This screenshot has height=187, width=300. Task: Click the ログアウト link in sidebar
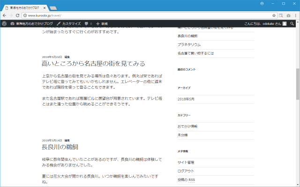pos(186,171)
